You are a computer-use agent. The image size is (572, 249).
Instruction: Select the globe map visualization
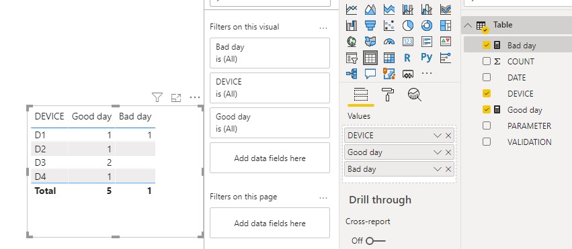[352, 42]
